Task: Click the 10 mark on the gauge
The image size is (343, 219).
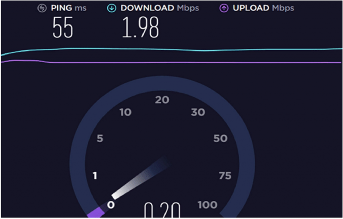Action: [125, 112]
